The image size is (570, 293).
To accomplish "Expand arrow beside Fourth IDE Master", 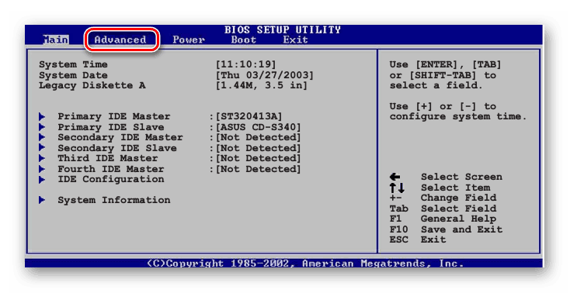I will (42, 169).
